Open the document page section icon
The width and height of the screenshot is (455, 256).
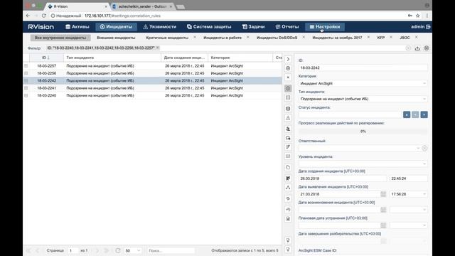point(288,168)
